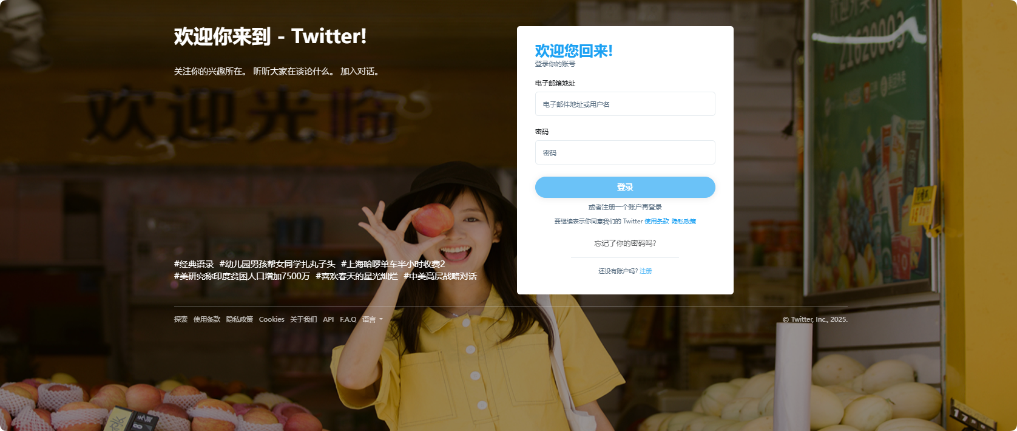Expand the 语言 language dropdown

pyautogui.click(x=373, y=319)
